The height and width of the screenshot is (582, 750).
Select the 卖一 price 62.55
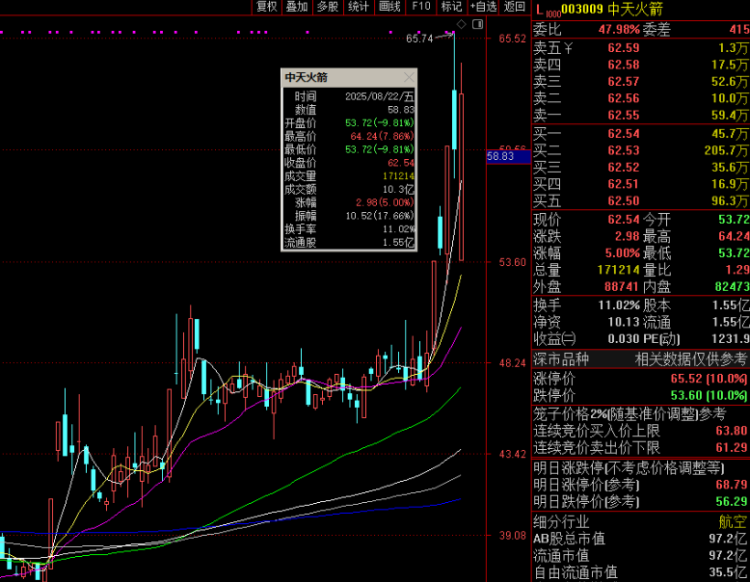click(x=624, y=116)
